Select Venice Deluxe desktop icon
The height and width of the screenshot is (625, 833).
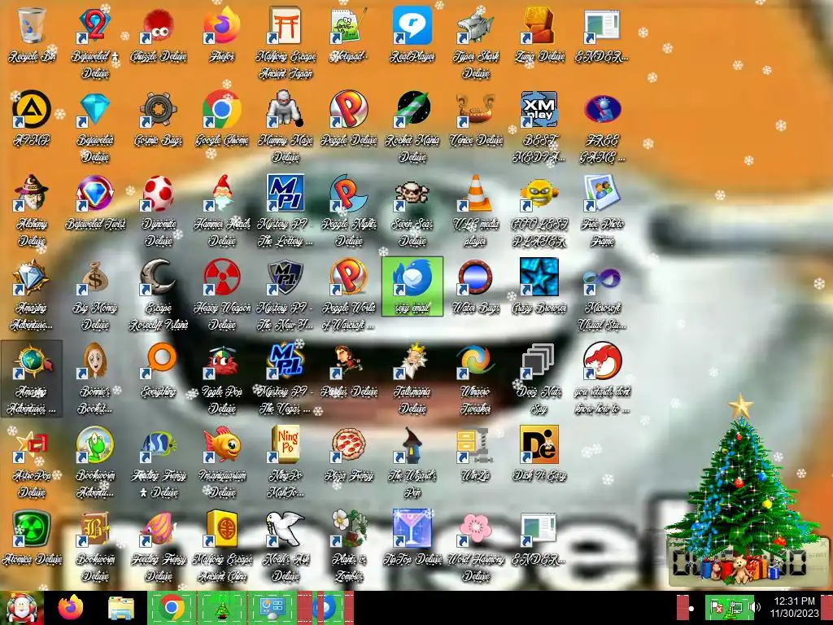[476, 119]
